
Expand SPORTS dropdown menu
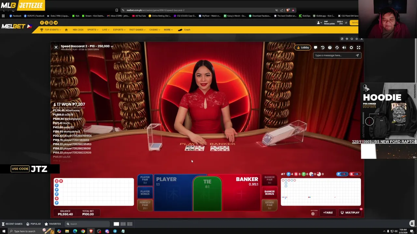(93, 30)
